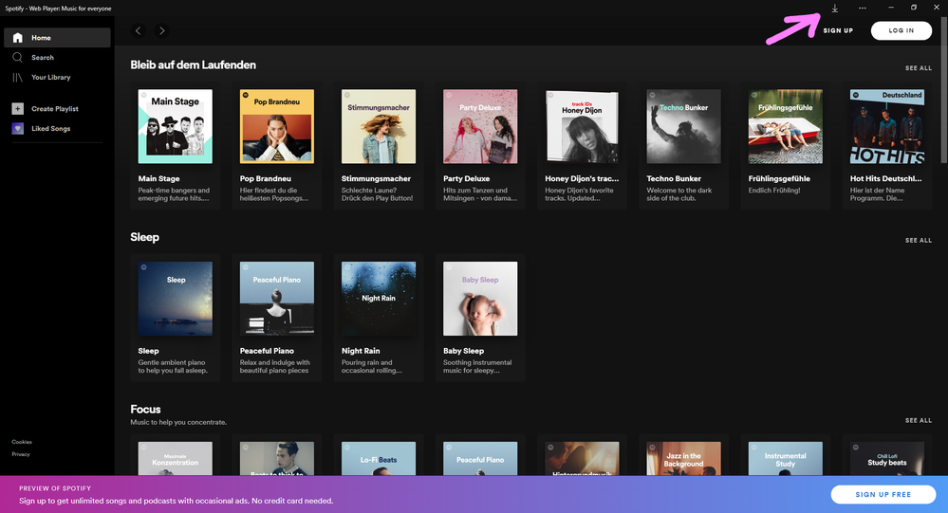
Task: Open the Sleep playlist cover
Action: click(176, 299)
